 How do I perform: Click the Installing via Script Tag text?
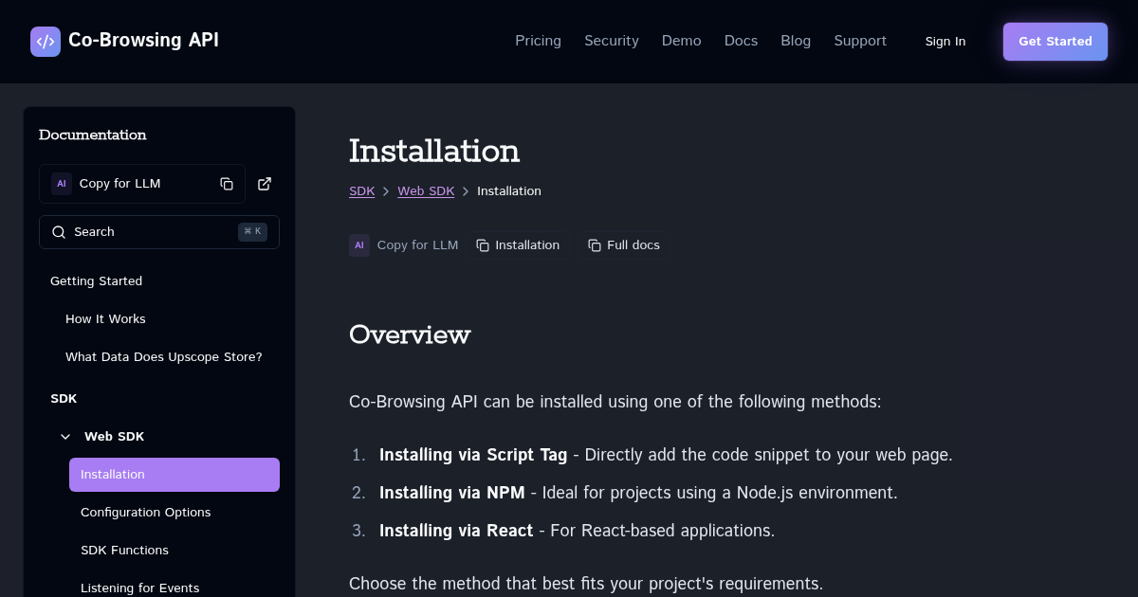[x=473, y=455]
